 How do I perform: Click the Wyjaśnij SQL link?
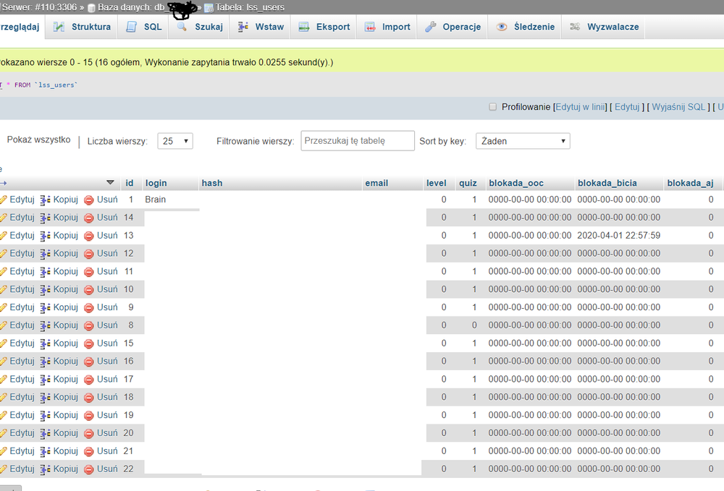pyautogui.click(x=678, y=107)
